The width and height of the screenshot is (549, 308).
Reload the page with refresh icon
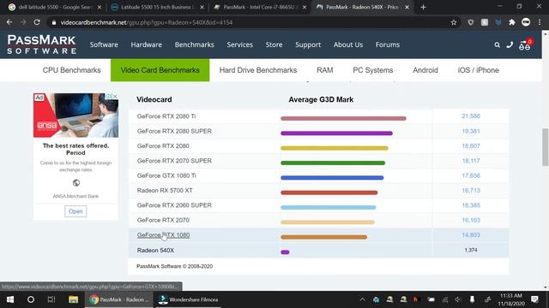37,22
